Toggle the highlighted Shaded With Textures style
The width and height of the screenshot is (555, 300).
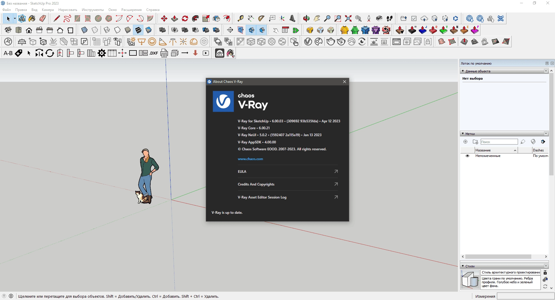[138, 30]
